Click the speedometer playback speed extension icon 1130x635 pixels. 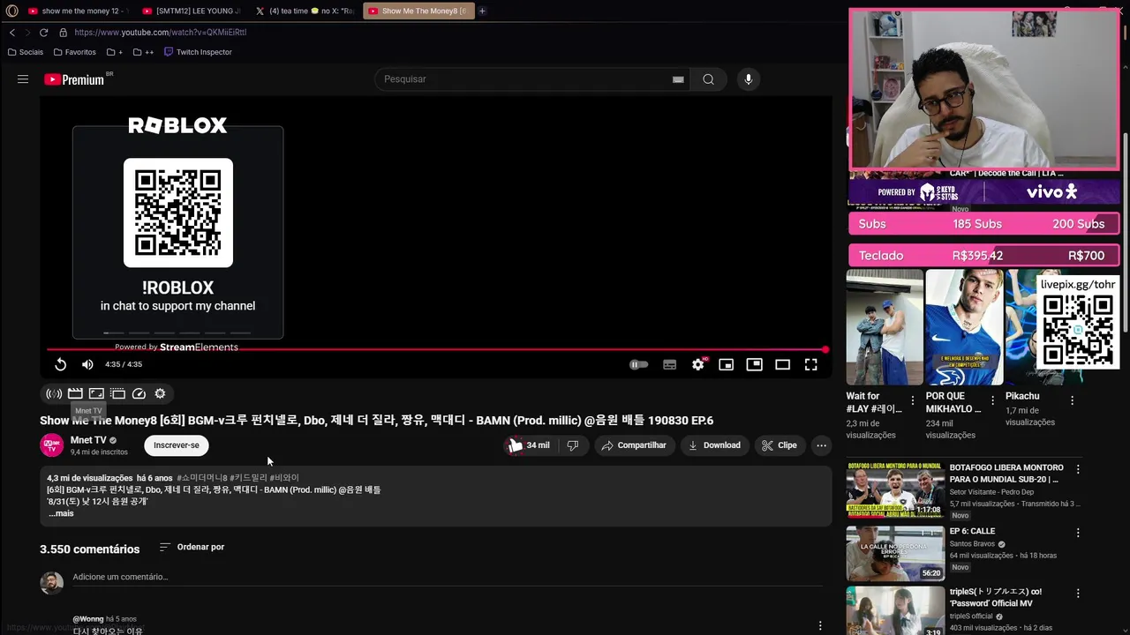click(x=139, y=394)
